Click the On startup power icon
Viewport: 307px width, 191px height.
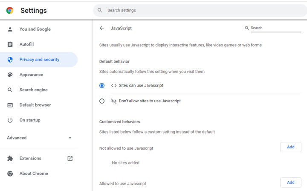pos(10,120)
